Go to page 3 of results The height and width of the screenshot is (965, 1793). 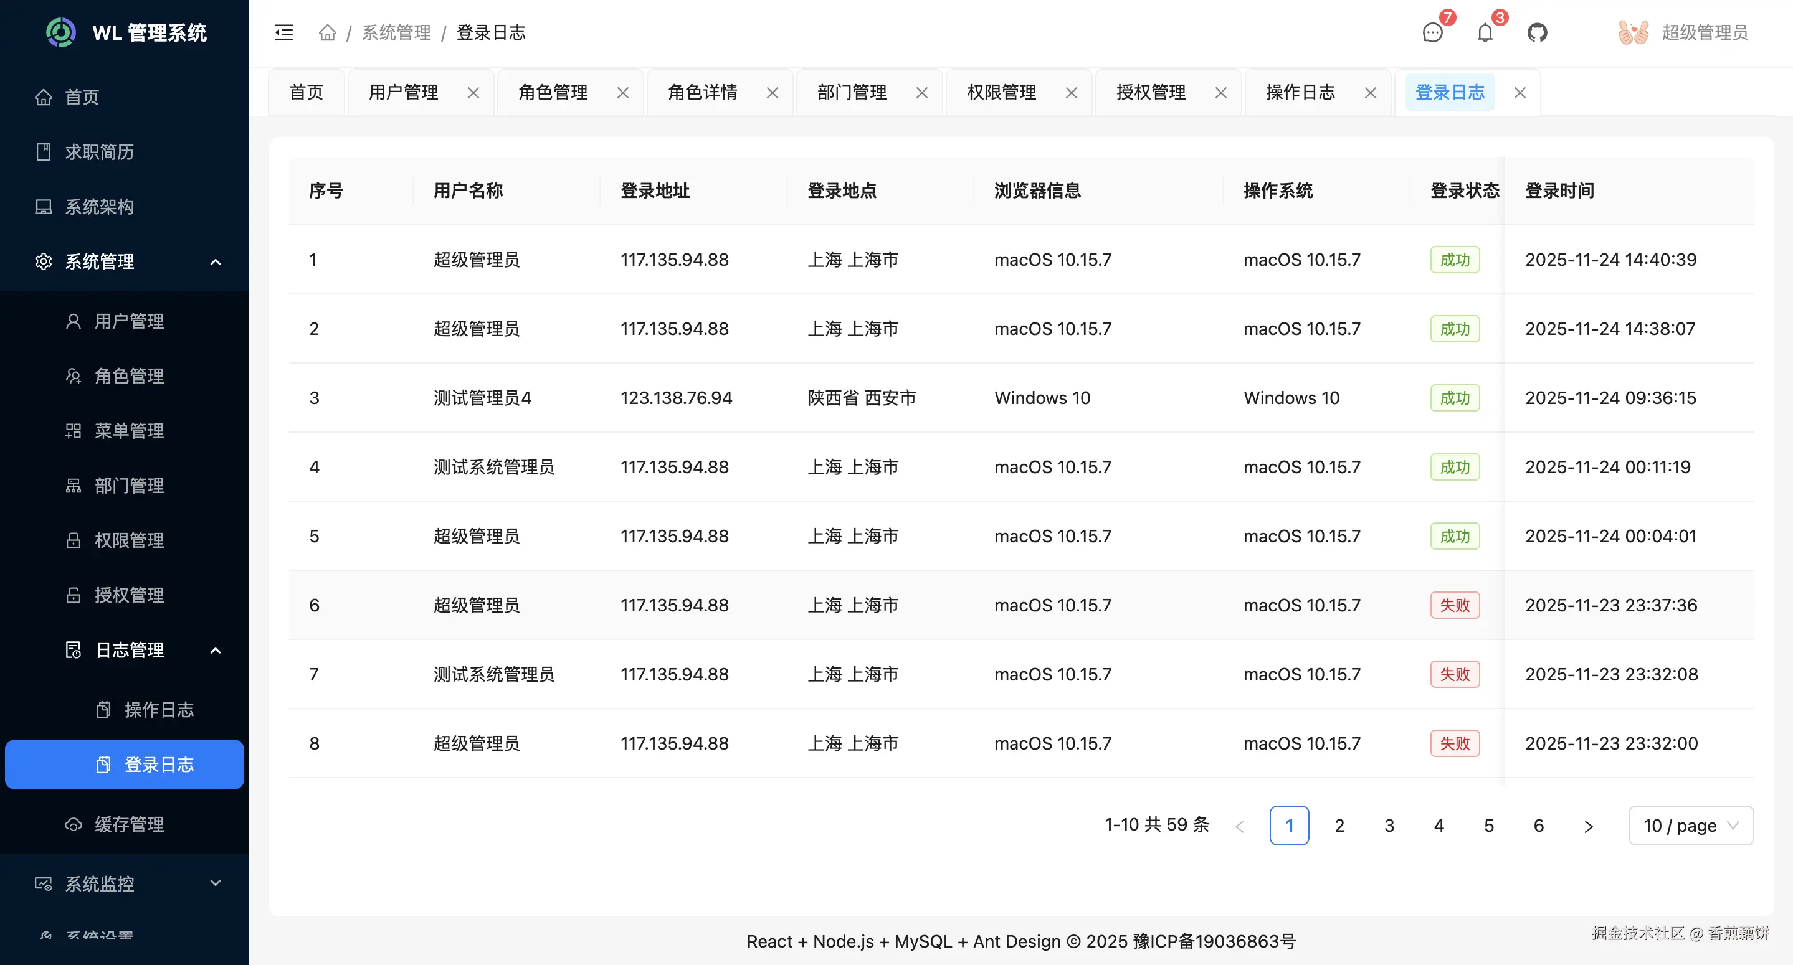point(1389,825)
